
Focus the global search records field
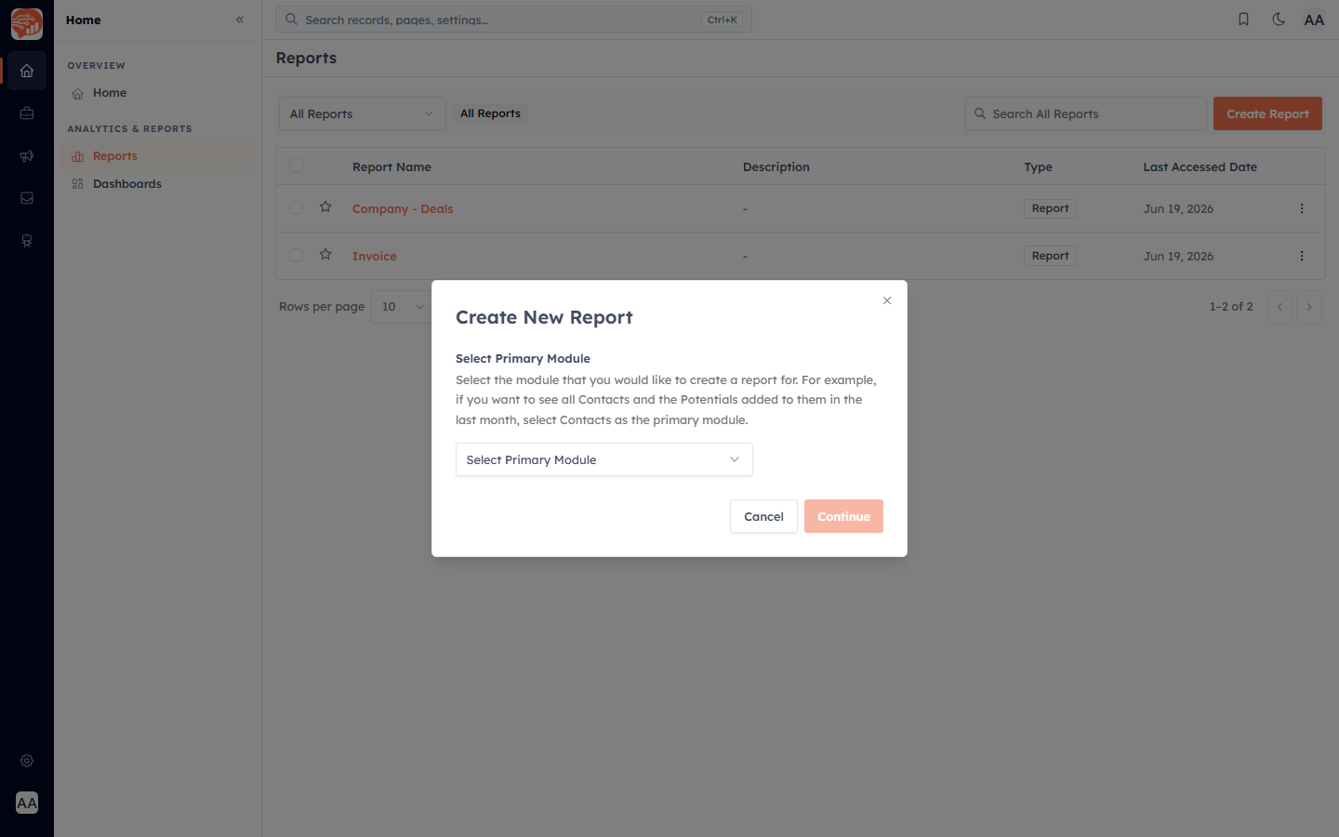[x=513, y=20]
